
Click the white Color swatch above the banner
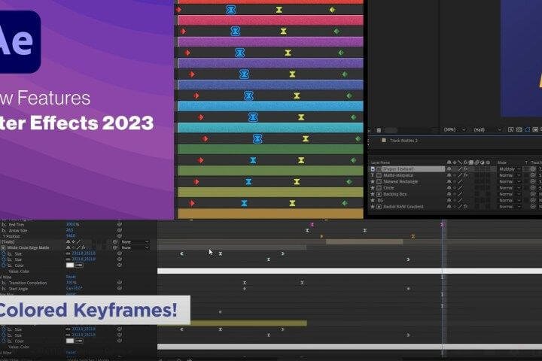(x=70, y=265)
